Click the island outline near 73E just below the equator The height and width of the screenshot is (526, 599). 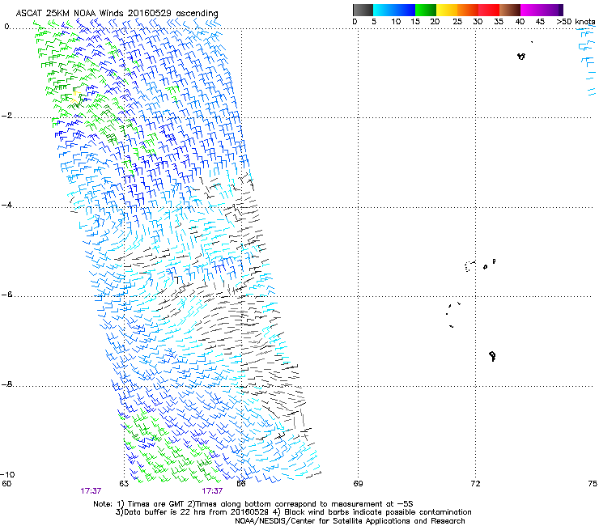coord(521,56)
